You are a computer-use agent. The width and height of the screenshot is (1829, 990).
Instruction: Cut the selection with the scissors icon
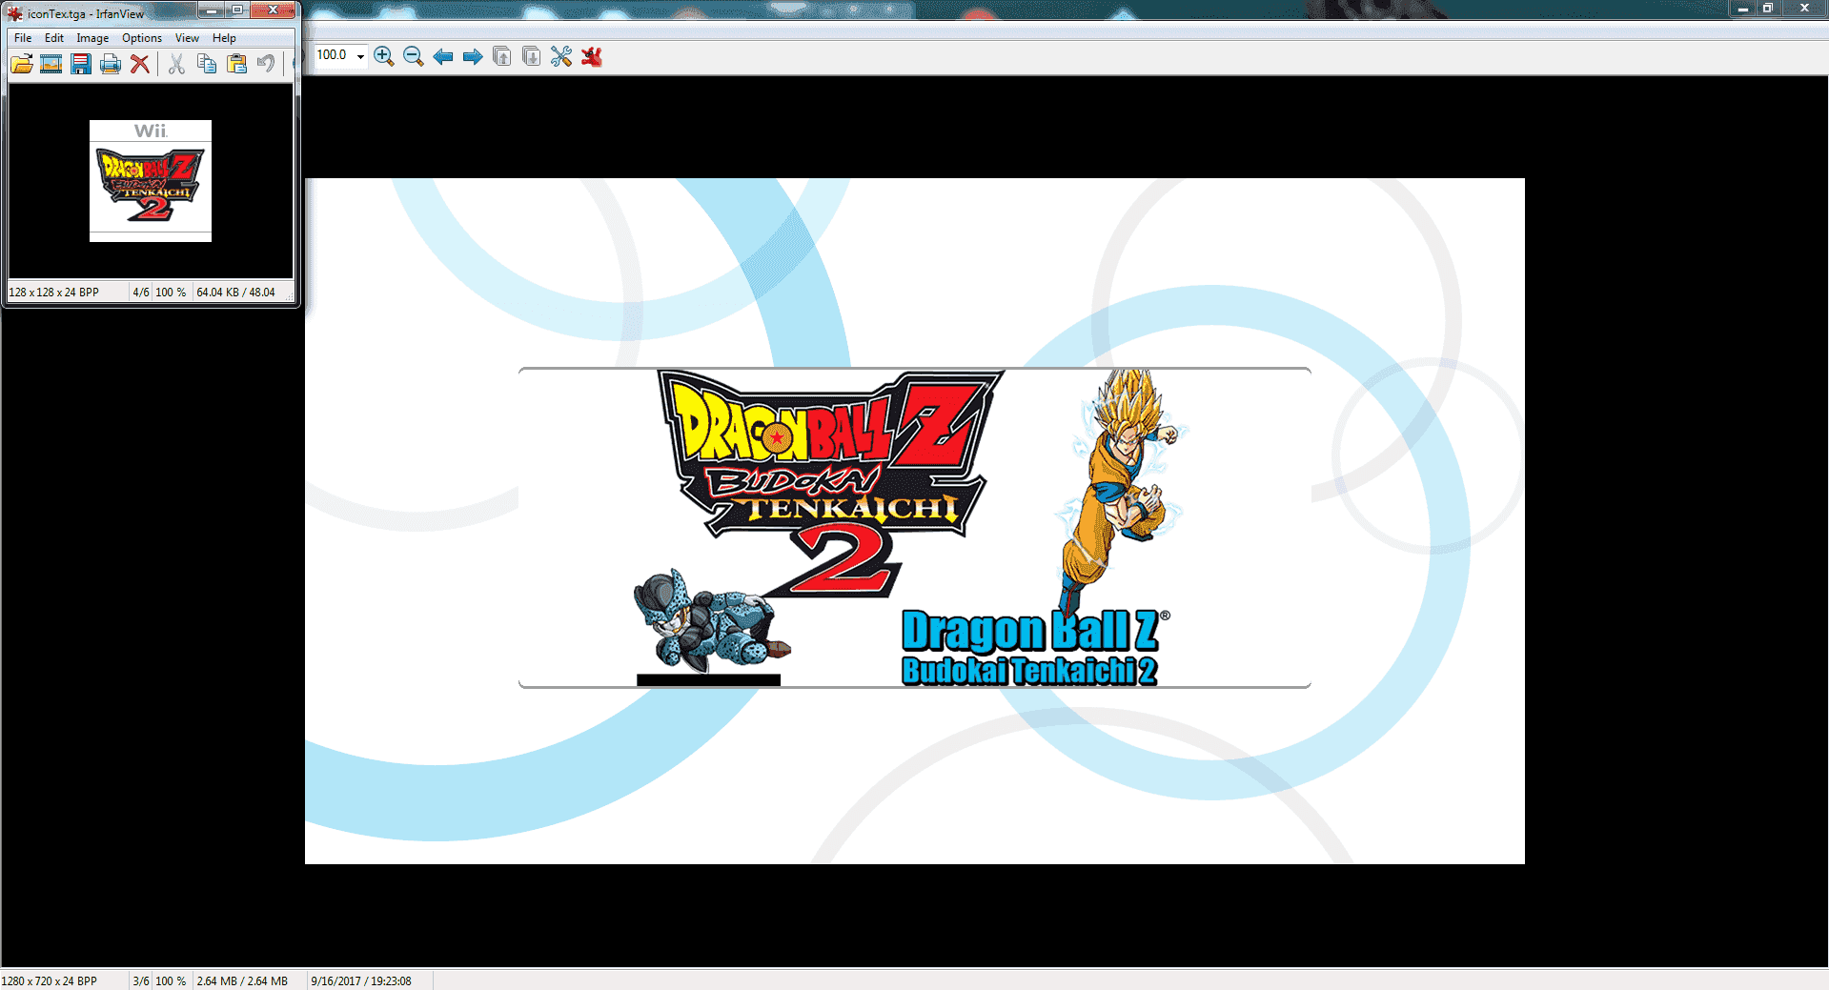pyautogui.click(x=176, y=64)
